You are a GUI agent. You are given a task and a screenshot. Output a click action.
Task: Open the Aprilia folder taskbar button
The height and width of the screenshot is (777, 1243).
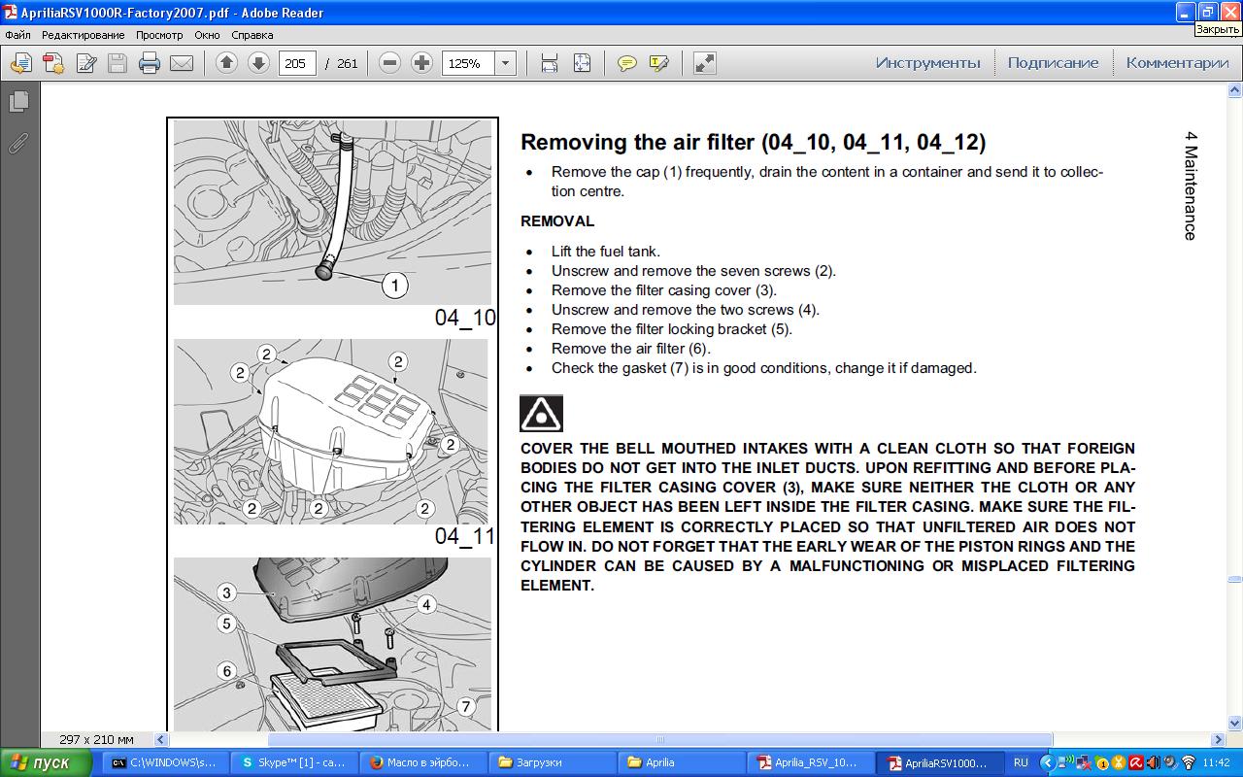tap(682, 763)
